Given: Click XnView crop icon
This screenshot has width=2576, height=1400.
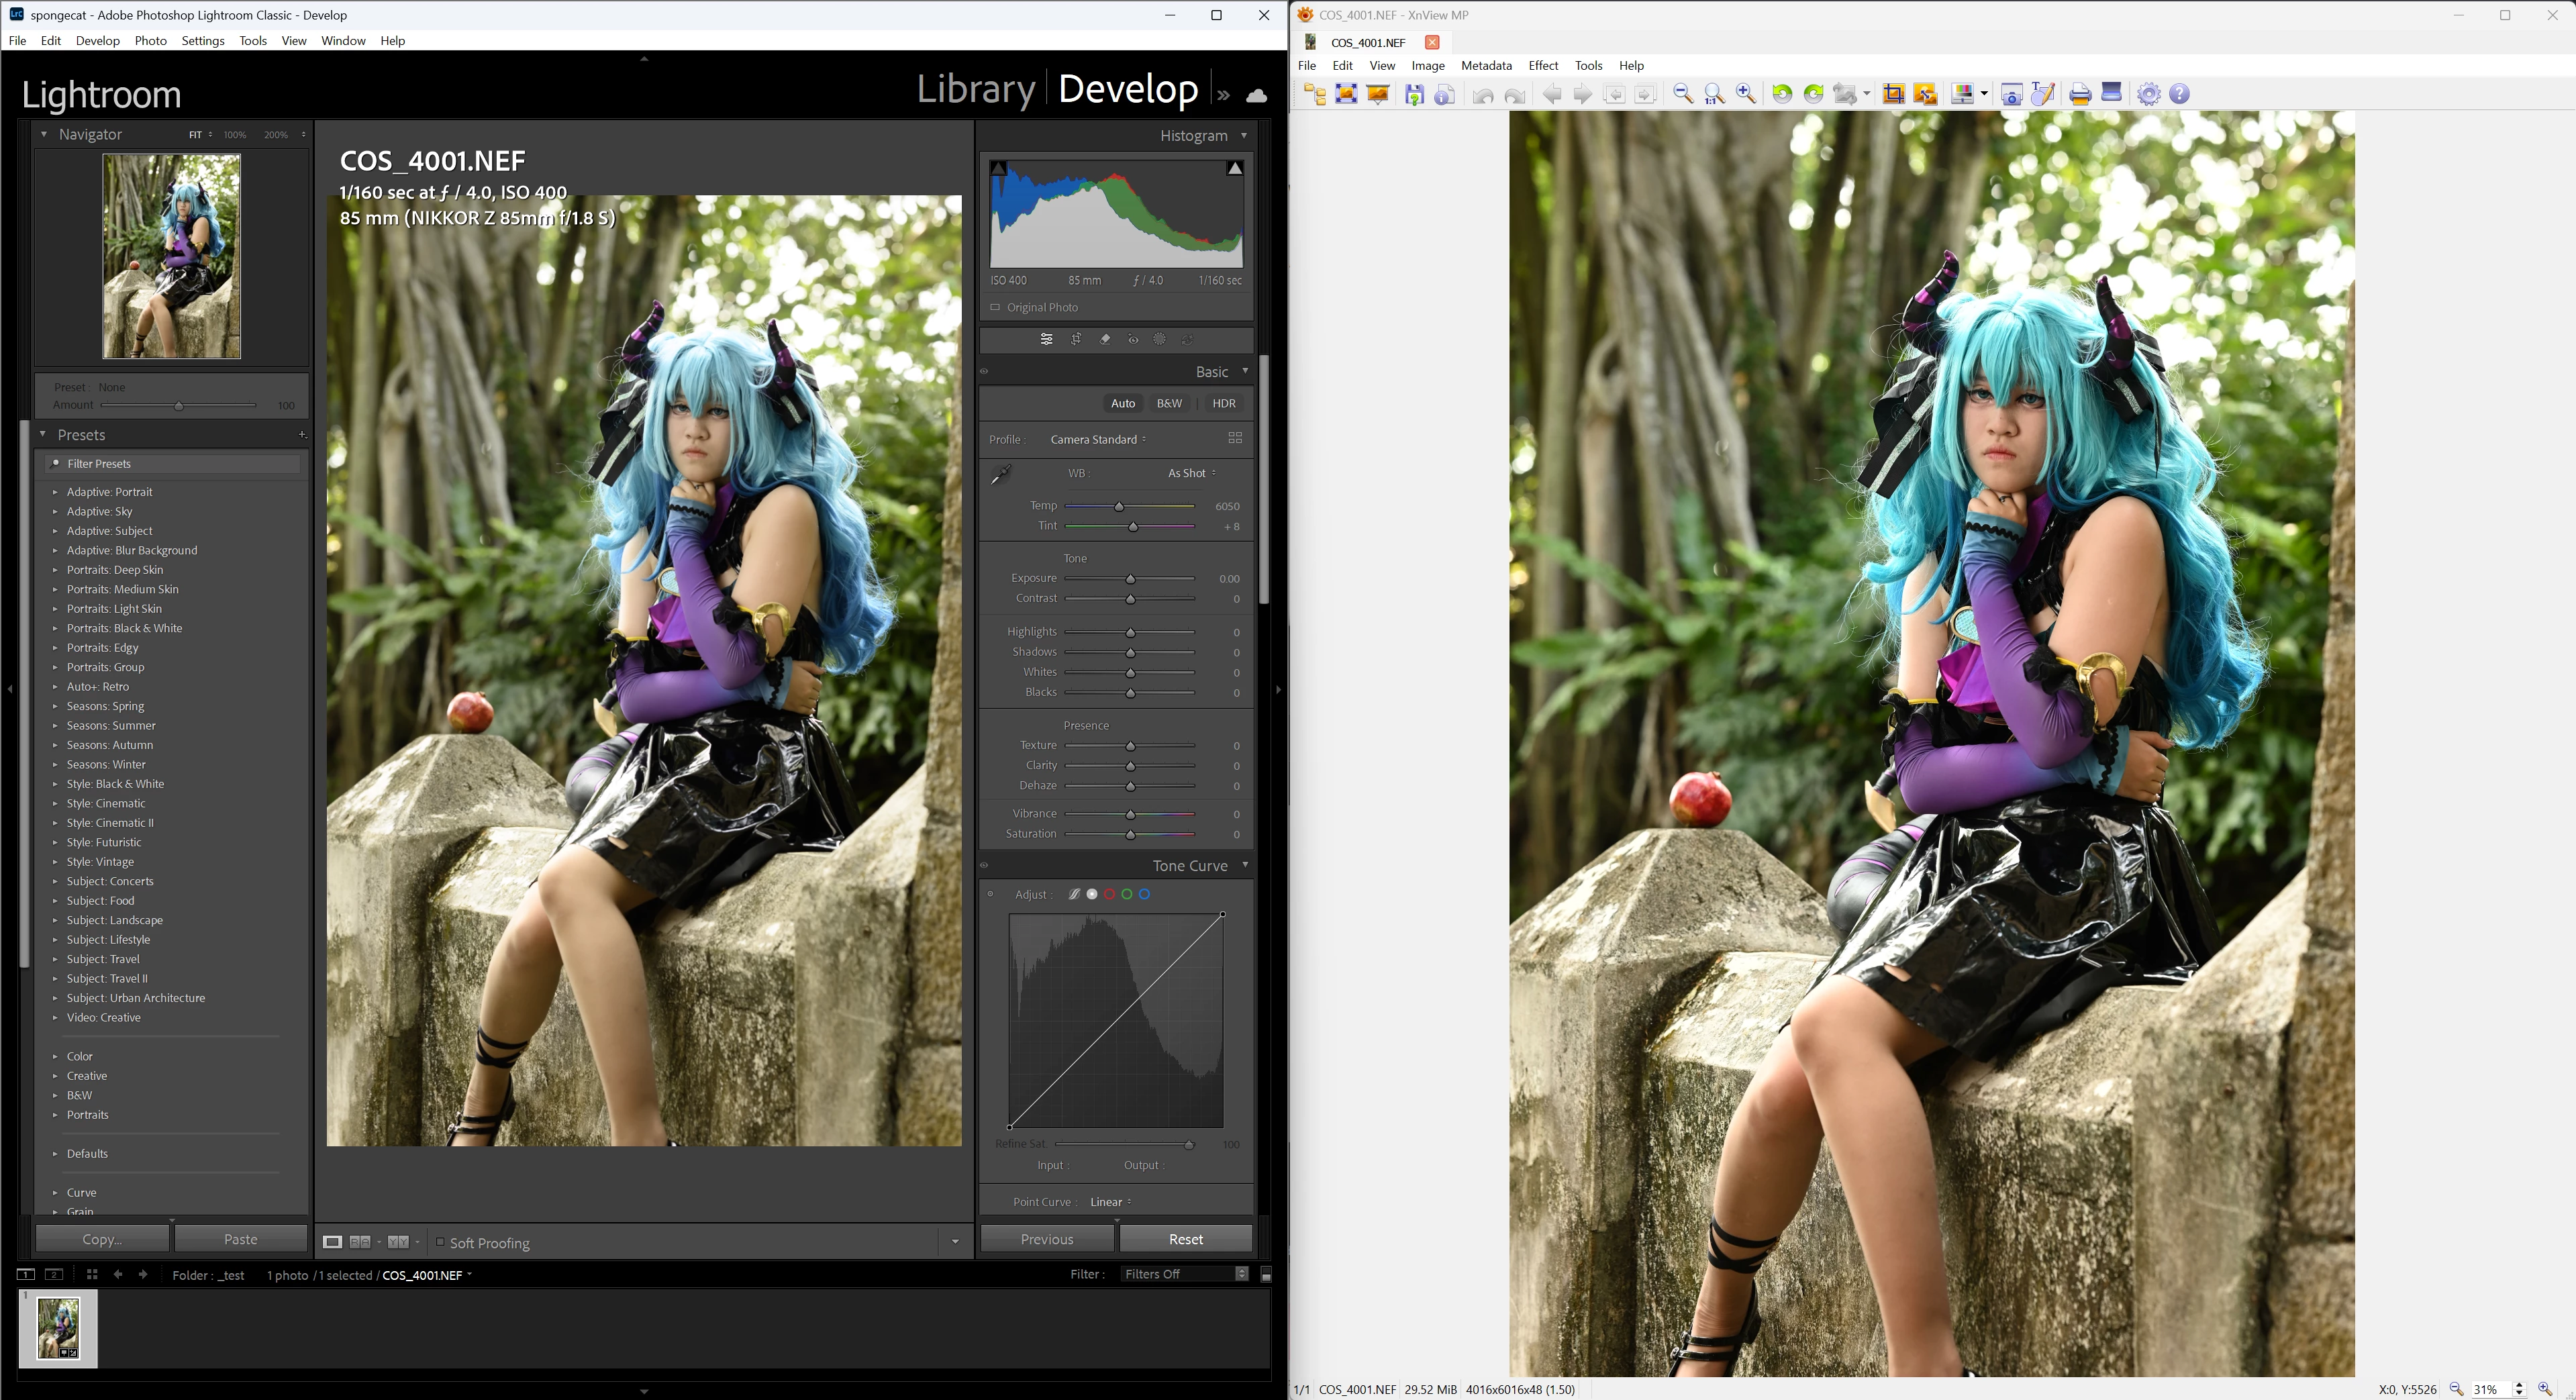Looking at the screenshot, I should (1893, 94).
